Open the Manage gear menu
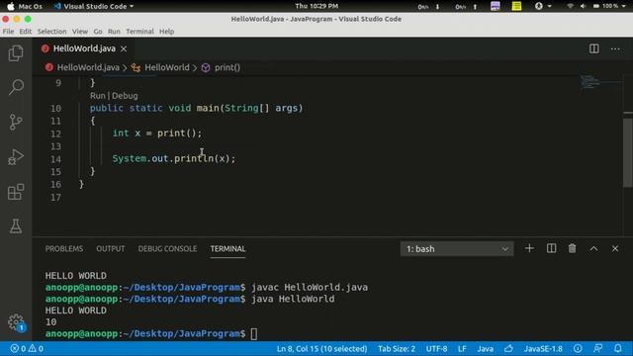633x356 pixels. (x=16, y=322)
